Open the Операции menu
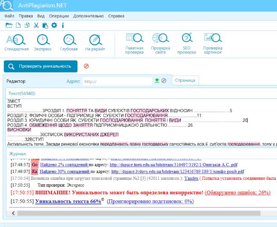The height and width of the screenshot is (227, 277). coord(59,16)
